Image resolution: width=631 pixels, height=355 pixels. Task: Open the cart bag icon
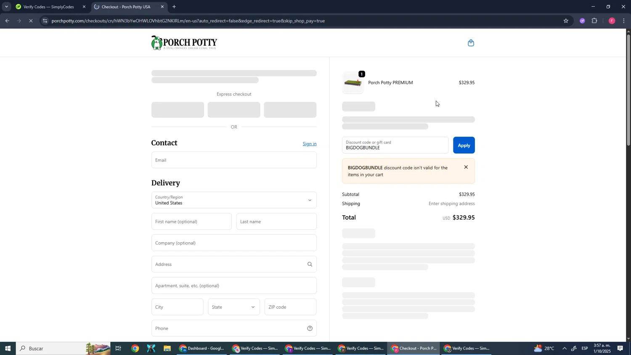click(471, 43)
